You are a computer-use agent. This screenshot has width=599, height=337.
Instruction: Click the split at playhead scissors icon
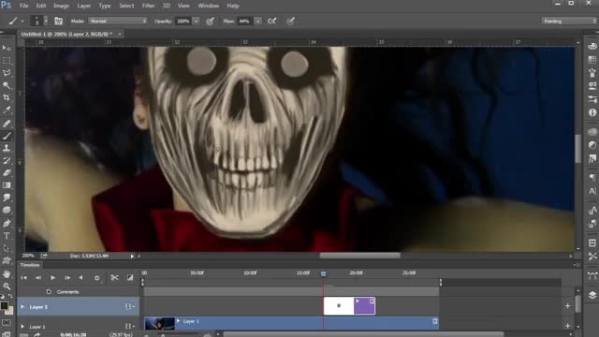114,278
